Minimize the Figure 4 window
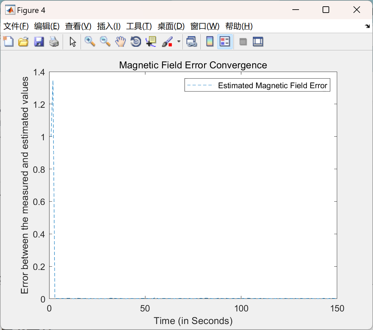The image size is (373, 330). 295,10
